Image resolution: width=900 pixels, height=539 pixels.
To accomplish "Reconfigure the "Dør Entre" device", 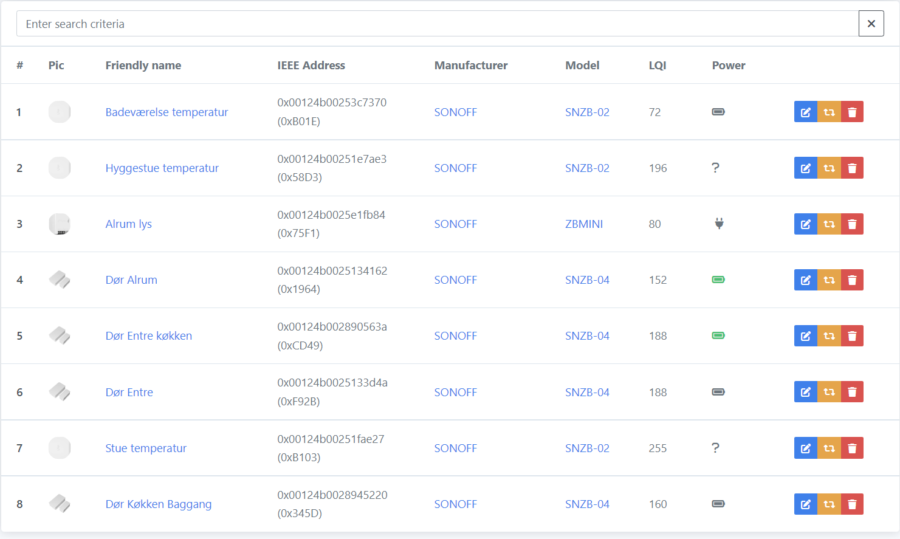I will (x=829, y=392).
